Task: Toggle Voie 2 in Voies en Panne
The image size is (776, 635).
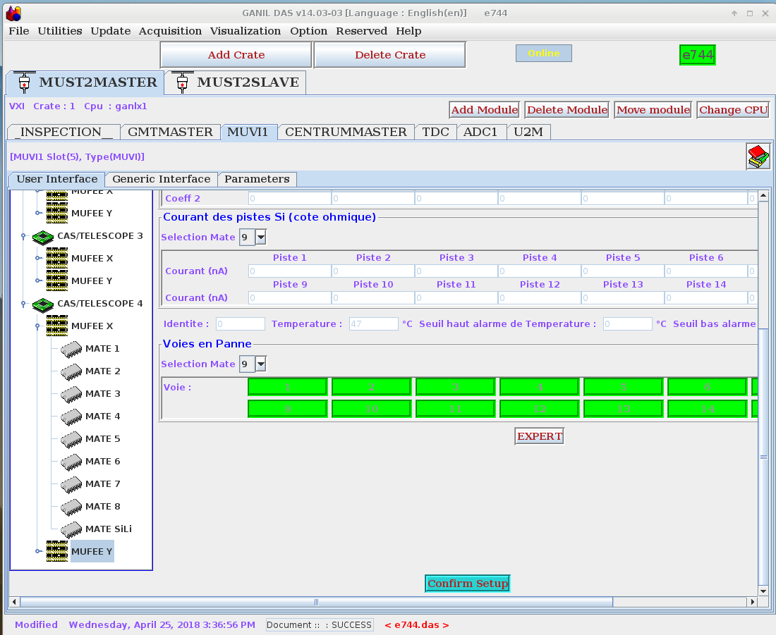Action: pyautogui.click(x=371, y=387)
